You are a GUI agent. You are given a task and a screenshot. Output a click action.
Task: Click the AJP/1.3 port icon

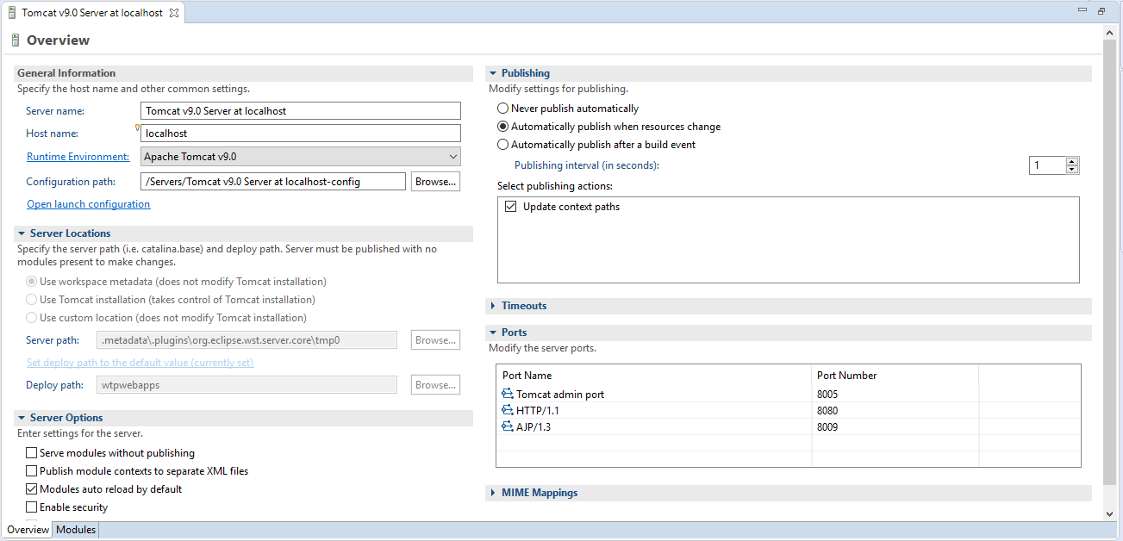click(x=507, y=427)
